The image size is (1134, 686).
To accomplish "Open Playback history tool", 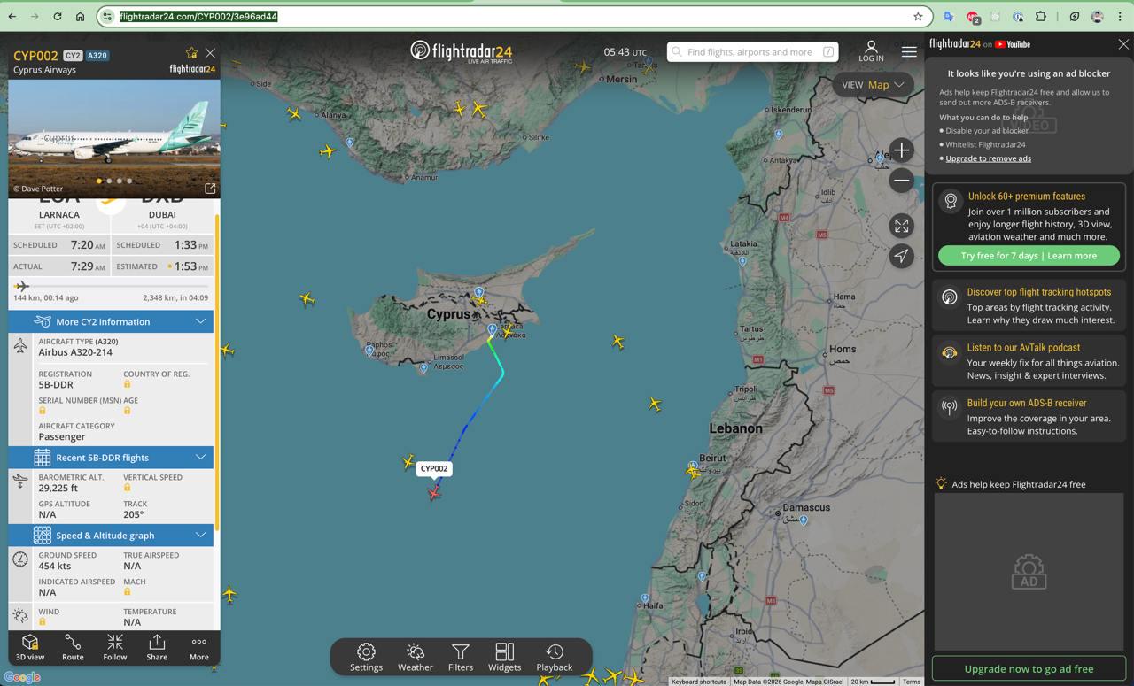I will (x=554, y=657).
